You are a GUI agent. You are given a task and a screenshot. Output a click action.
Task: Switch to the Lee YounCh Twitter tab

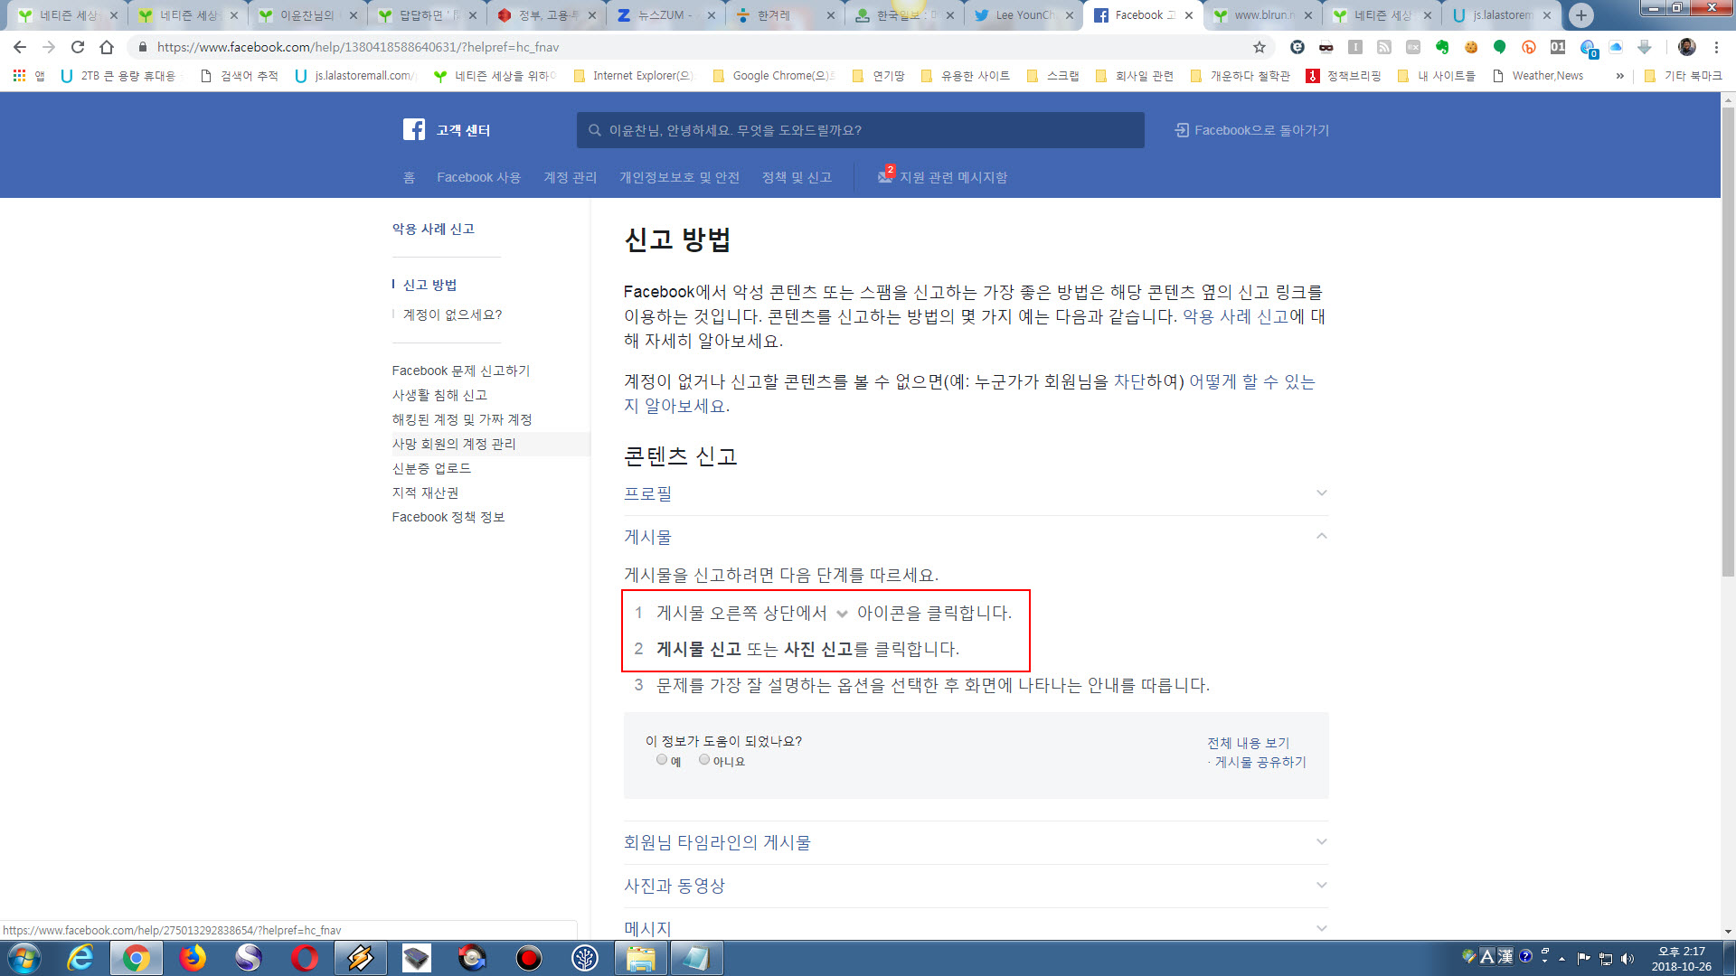pyautogui.click(x=1022, y=15)
